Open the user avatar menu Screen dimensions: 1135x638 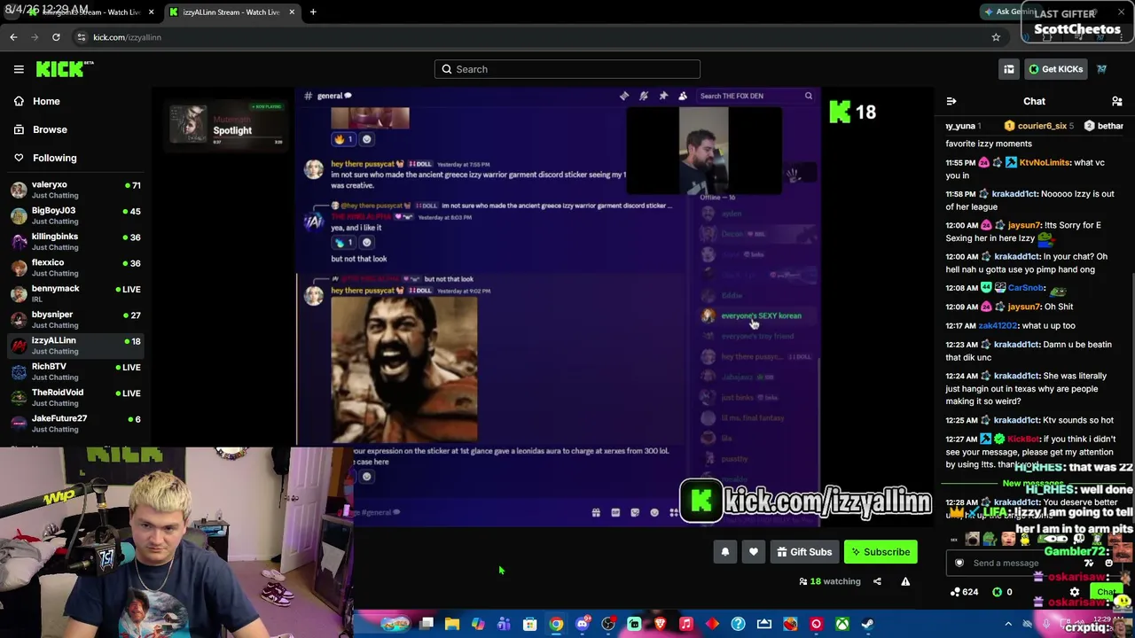point(1102,69)
